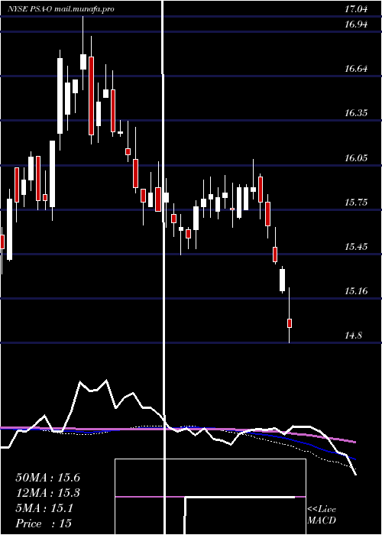Image resolution: width=382 pixels, height=535 pixels.
Task: Click the Price : 15 readout
Action: click(44, 524)
